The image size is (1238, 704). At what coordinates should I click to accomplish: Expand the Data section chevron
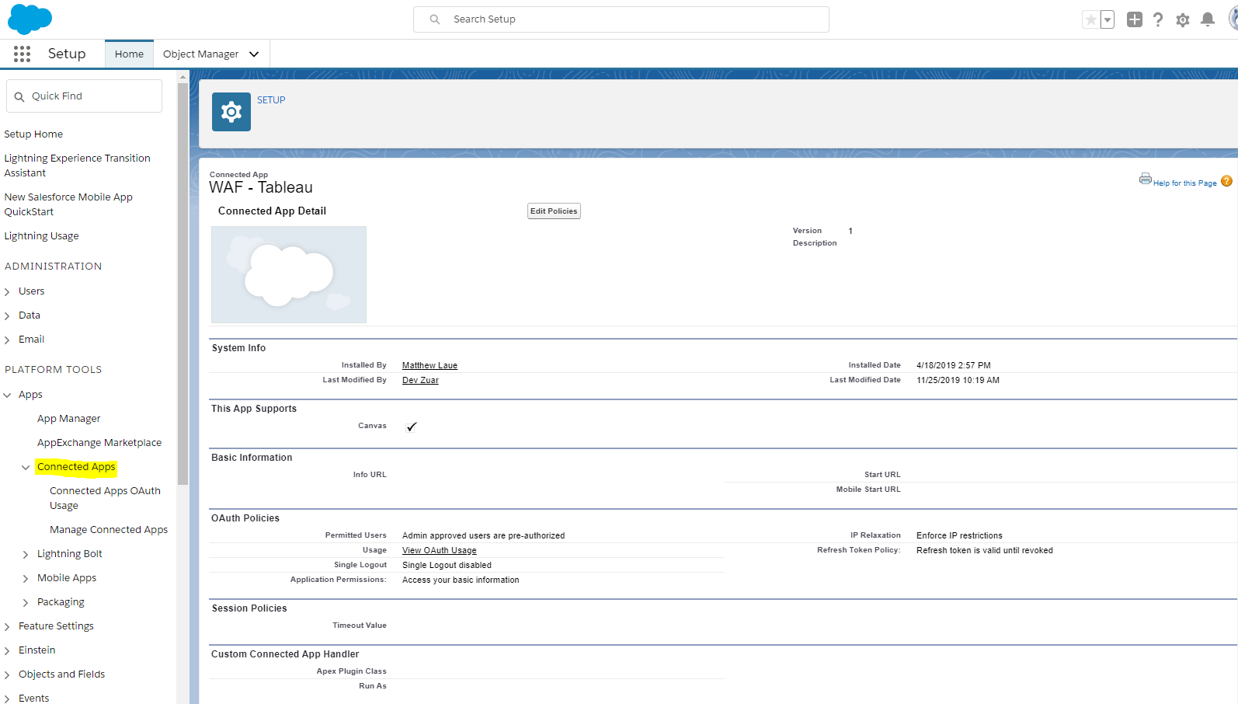click(x=8, y=316)
